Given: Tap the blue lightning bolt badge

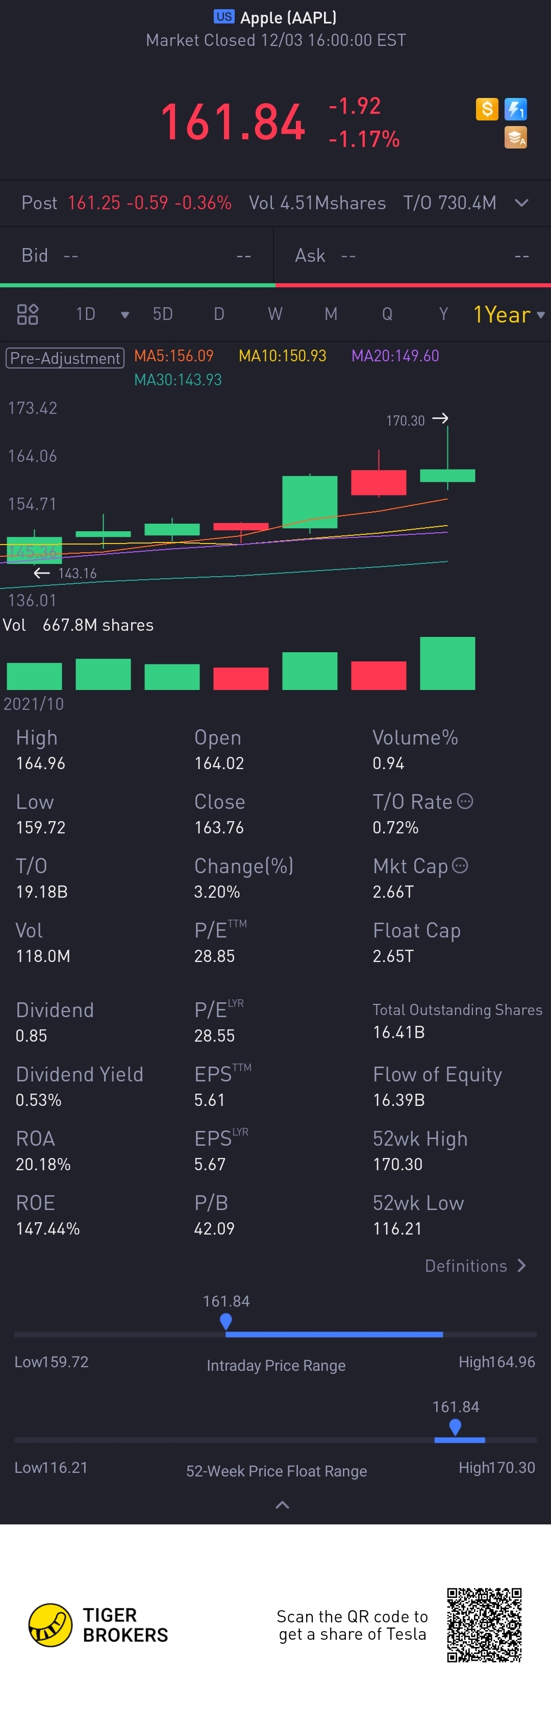Looking at the screenshot, I should [515, 109].
